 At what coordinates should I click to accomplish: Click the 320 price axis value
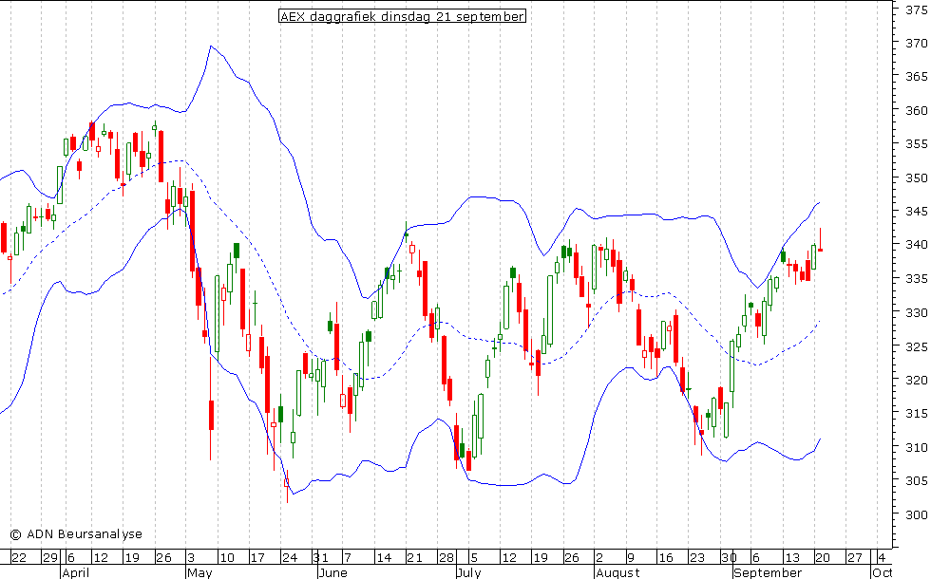click(x=916, y=380)
